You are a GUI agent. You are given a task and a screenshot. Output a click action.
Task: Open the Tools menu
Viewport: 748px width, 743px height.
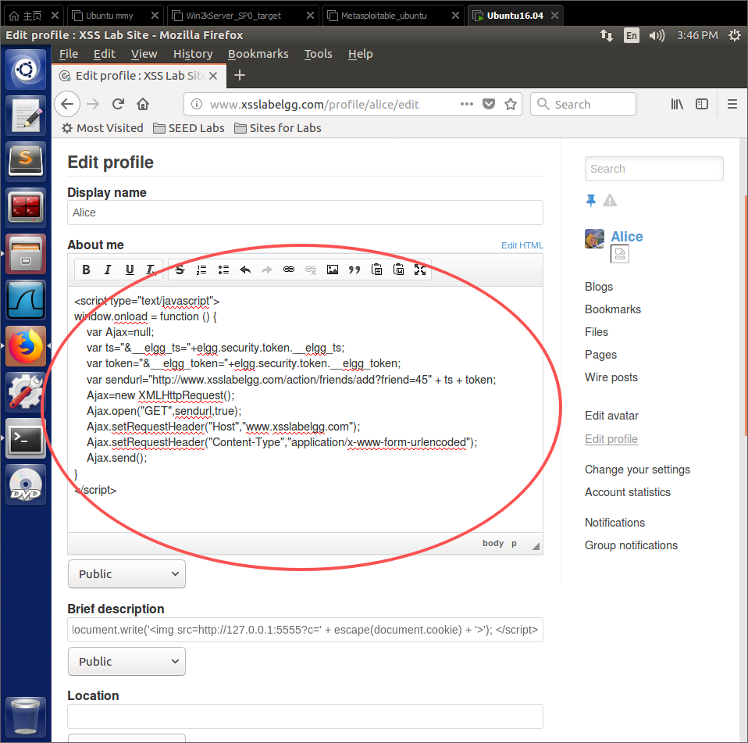319,54
